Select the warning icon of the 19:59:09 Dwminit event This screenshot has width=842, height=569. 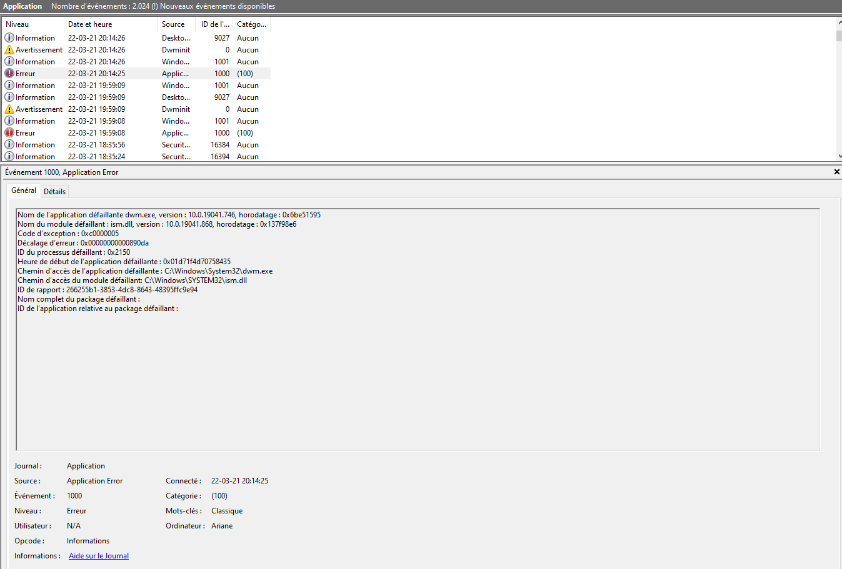(x=9, y=109)
